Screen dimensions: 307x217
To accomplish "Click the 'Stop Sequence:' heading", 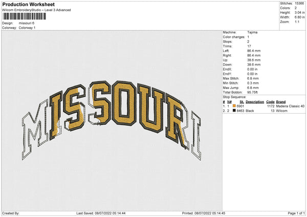I will tap(234, 97).
